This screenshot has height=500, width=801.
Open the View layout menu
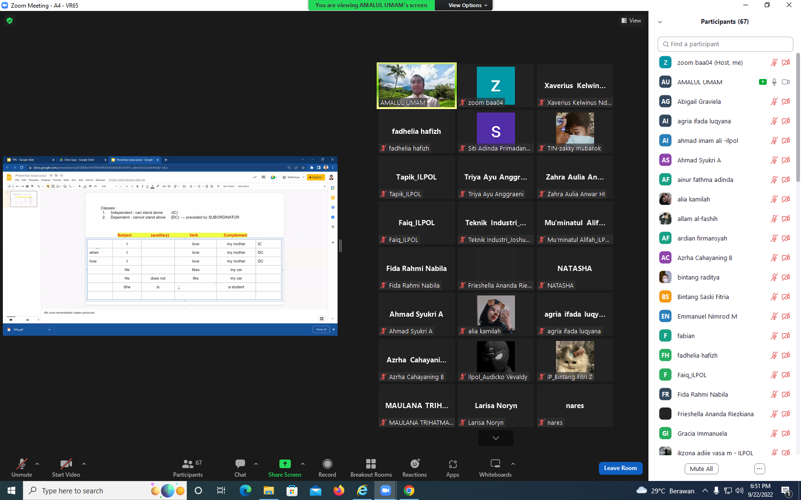pyautogui.click(x=631, y=20)
